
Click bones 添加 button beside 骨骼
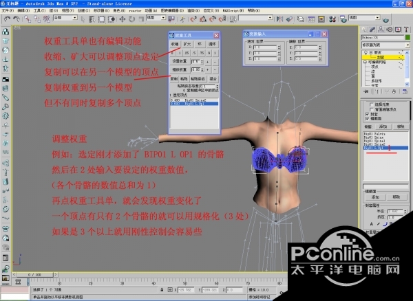(x=383, y=126)
